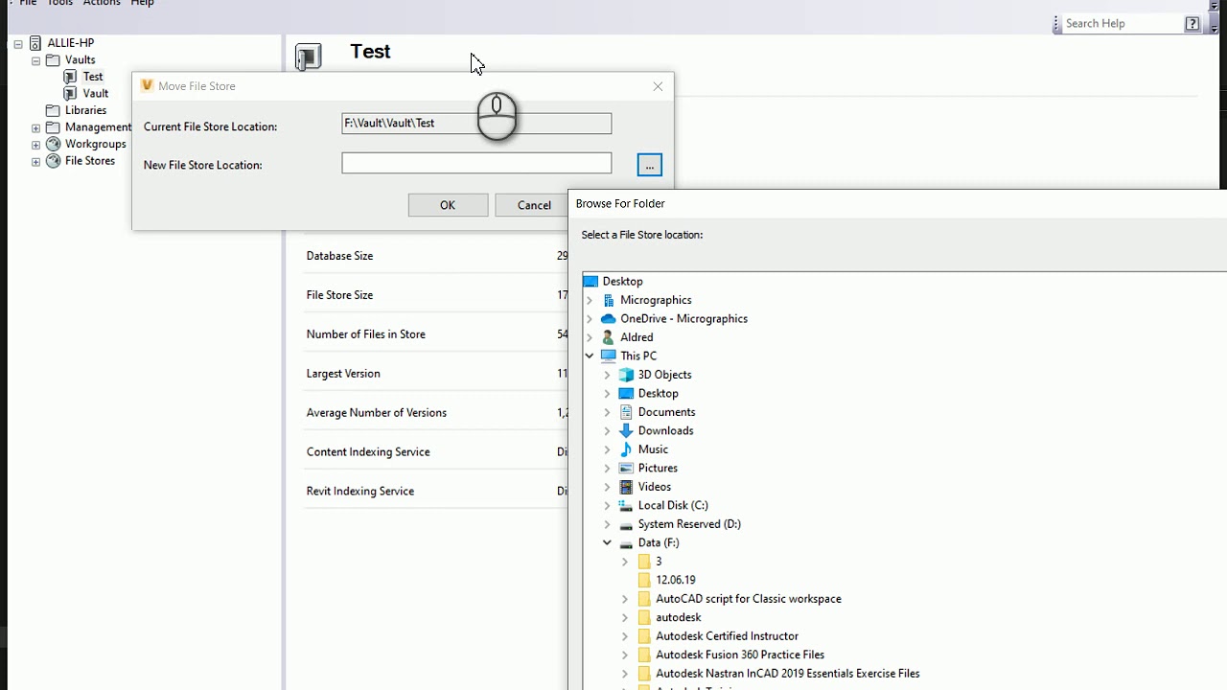Select the Vault database icon in tree

click(70, 94)
